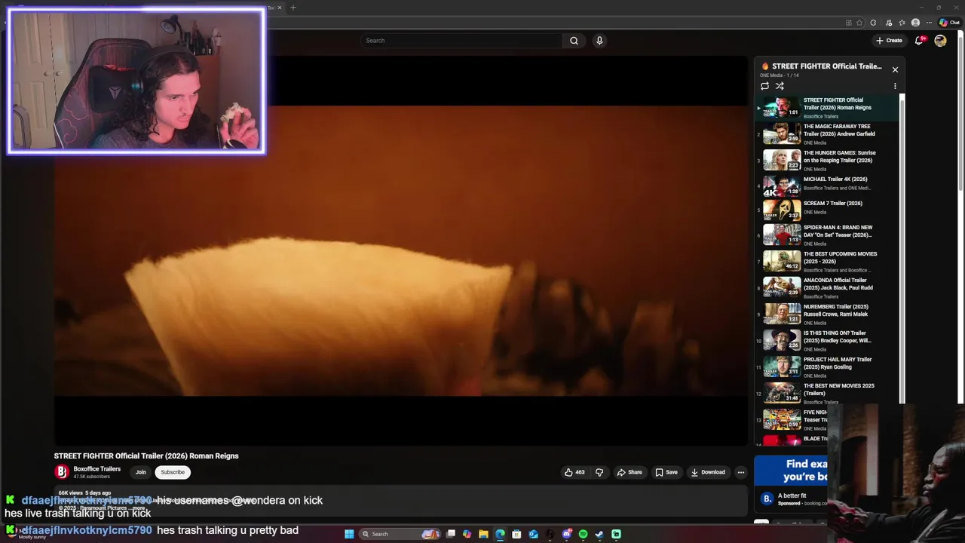Expand description with ...more
The width and height of the screenshot is (965, 543).
(x=137, y=508)
